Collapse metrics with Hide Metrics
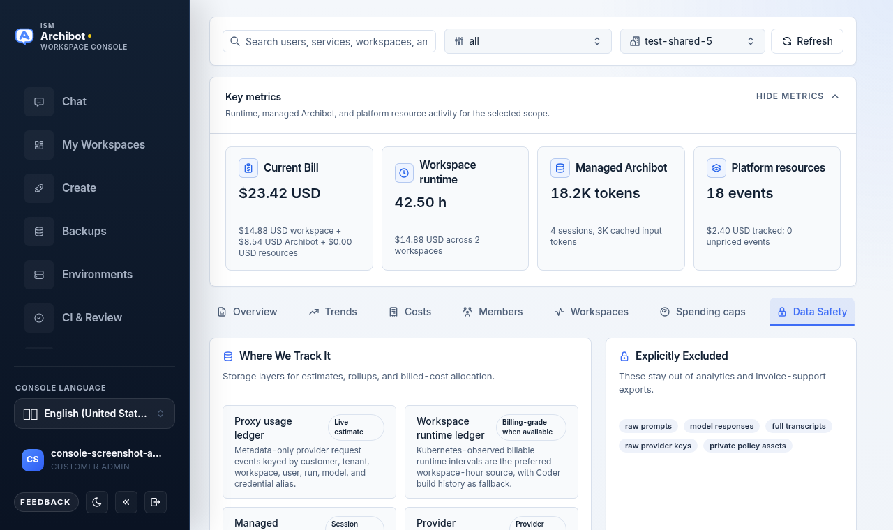The width and height of the screenshot is (893, 530). point(797,96)
